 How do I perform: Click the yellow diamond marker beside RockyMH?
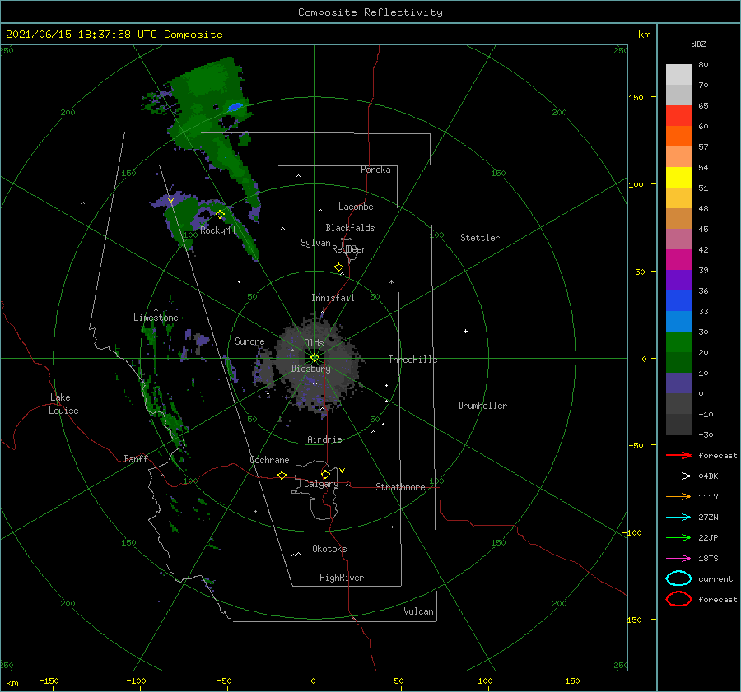[x=220, y=215]
